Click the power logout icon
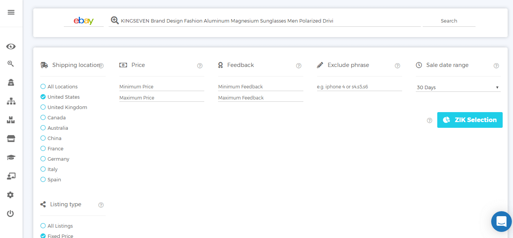Viewport: 513px width, 238px height. (10, 214)
